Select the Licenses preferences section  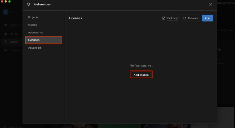click(44, 40)
